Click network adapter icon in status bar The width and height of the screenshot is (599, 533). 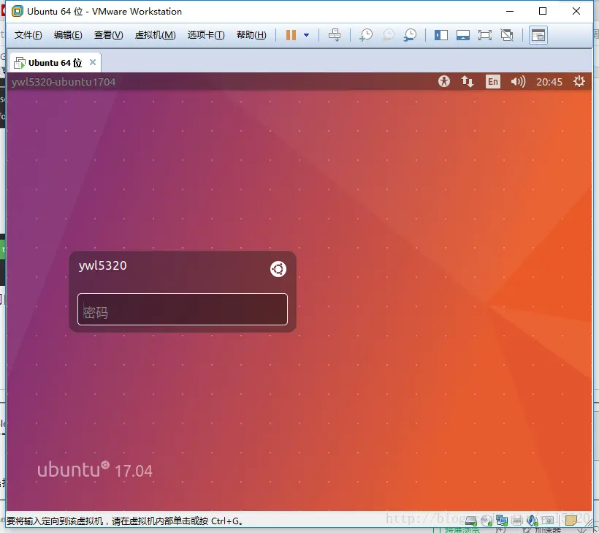coord(502,521)
